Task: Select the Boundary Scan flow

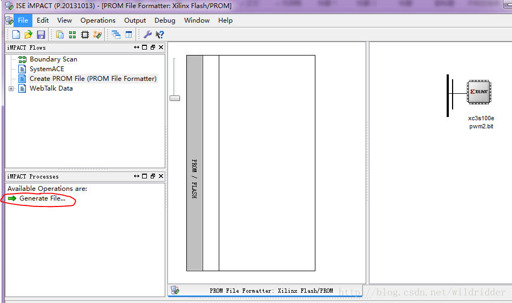Action: tap(53, 59)
